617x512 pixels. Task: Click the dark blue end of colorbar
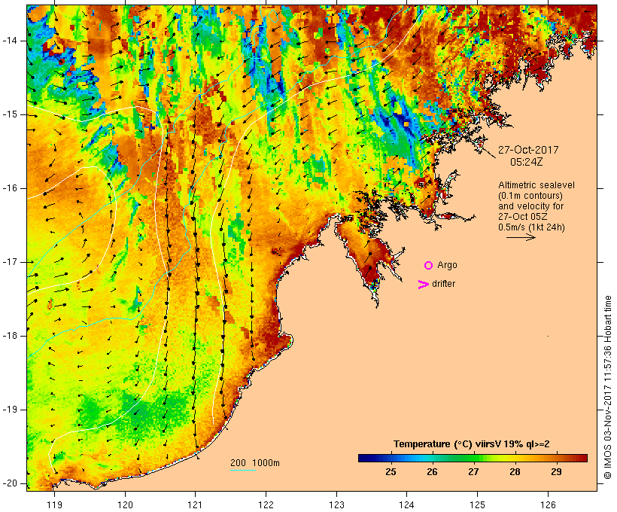(x=364, y=458)
